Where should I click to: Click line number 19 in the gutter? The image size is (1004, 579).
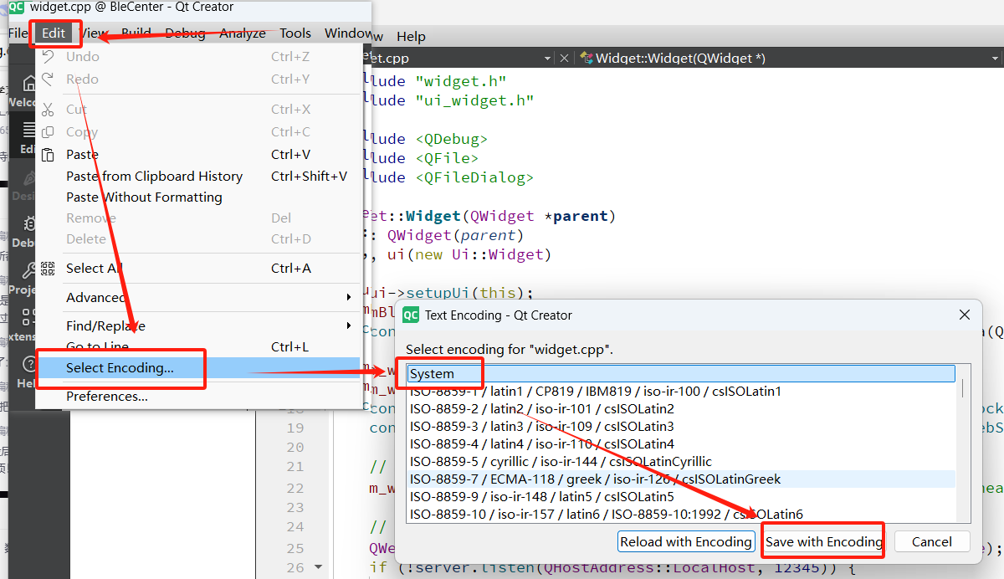point(295,428)
